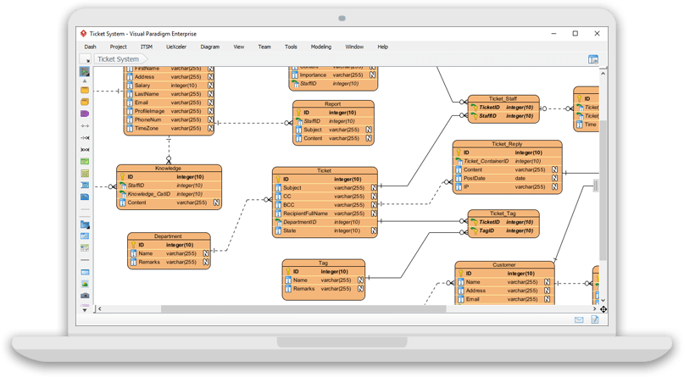Screen dimensions: 684x377
Task: Open the Modeling menu
Action: [321, 47]
